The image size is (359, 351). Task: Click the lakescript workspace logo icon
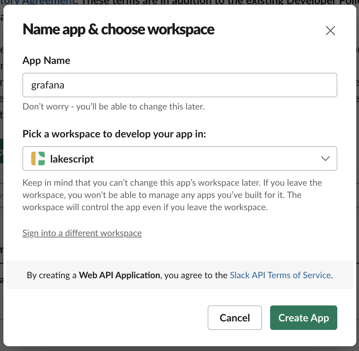38,158
